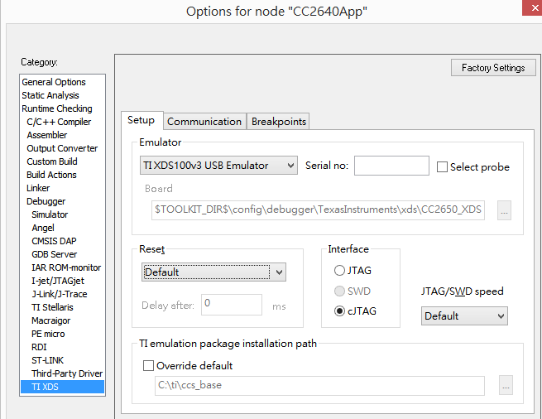The image size is (542, 419).
Task: Select J-Link/J-Trace in the category list
Action: [59, 294]
